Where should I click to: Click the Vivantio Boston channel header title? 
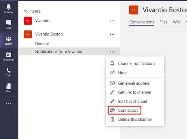tap(165, 10)
